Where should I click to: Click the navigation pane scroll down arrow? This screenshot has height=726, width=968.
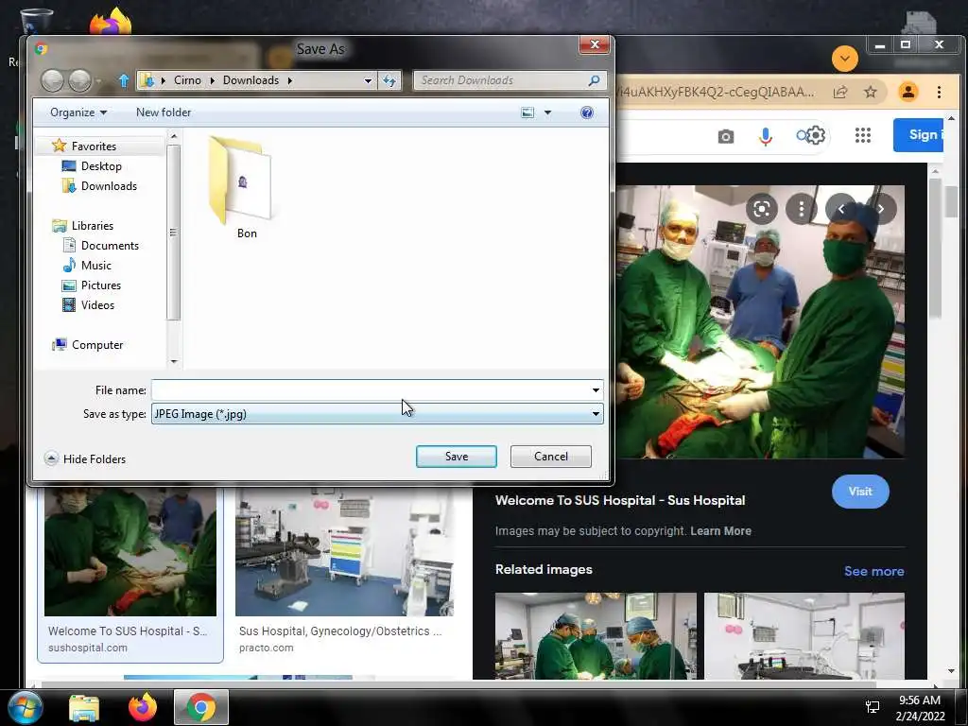(x=174, y=361)
